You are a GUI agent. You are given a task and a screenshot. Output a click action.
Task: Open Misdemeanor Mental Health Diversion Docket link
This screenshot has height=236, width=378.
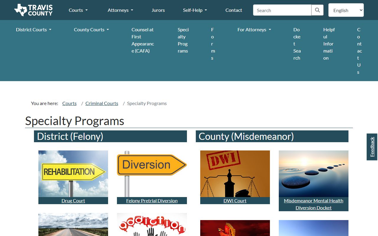(x=314, y=204)
